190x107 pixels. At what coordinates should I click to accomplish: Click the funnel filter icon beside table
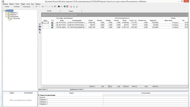point(39,24)
